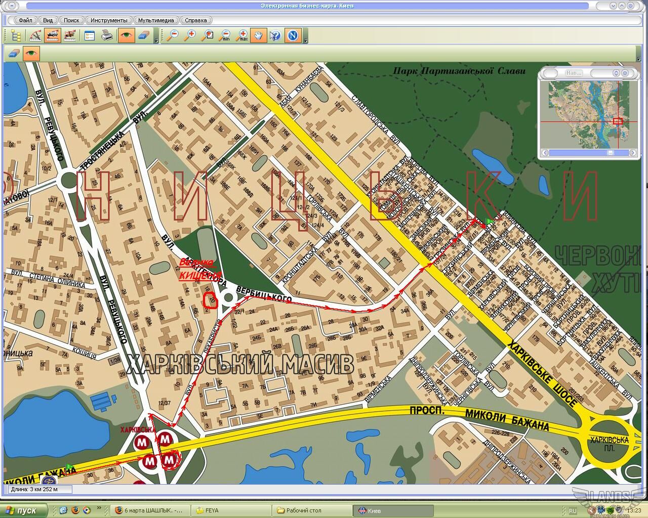The height and width of the screenshot is (518, 648).
Task: Expand the first toolbar overflow arrow
Action: tap(156, 39)
